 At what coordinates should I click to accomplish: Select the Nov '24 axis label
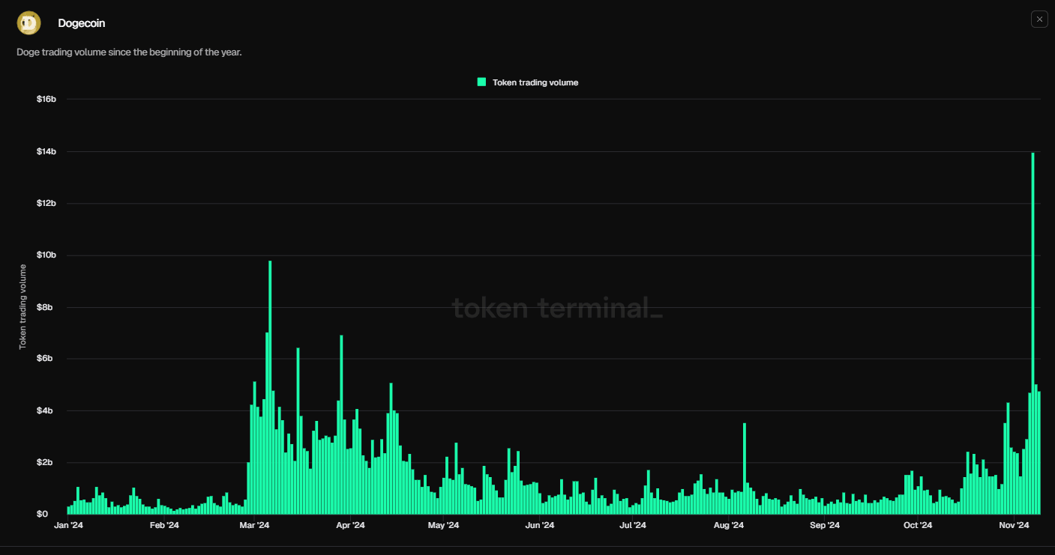pos(1014,525)
